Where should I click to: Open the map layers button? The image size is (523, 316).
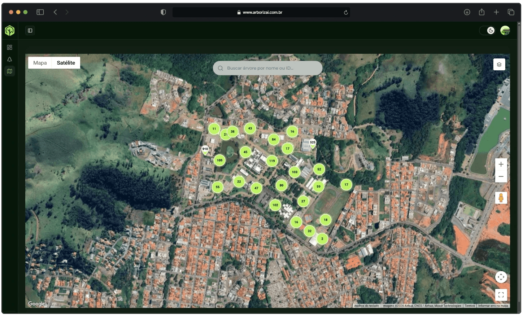pos(499,65)
